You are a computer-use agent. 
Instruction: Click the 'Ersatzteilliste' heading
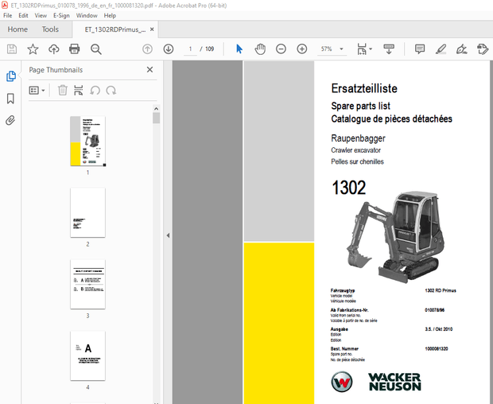pos(364,88)
